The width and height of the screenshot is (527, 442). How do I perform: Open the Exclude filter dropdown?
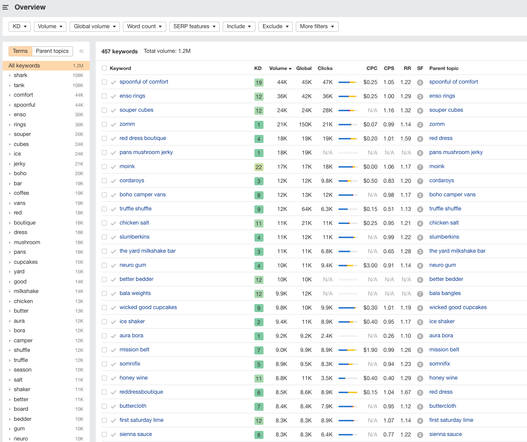(276, 27)
